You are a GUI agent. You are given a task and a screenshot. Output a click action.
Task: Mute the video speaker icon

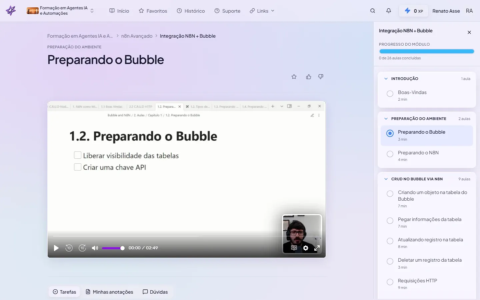(95, 248)
